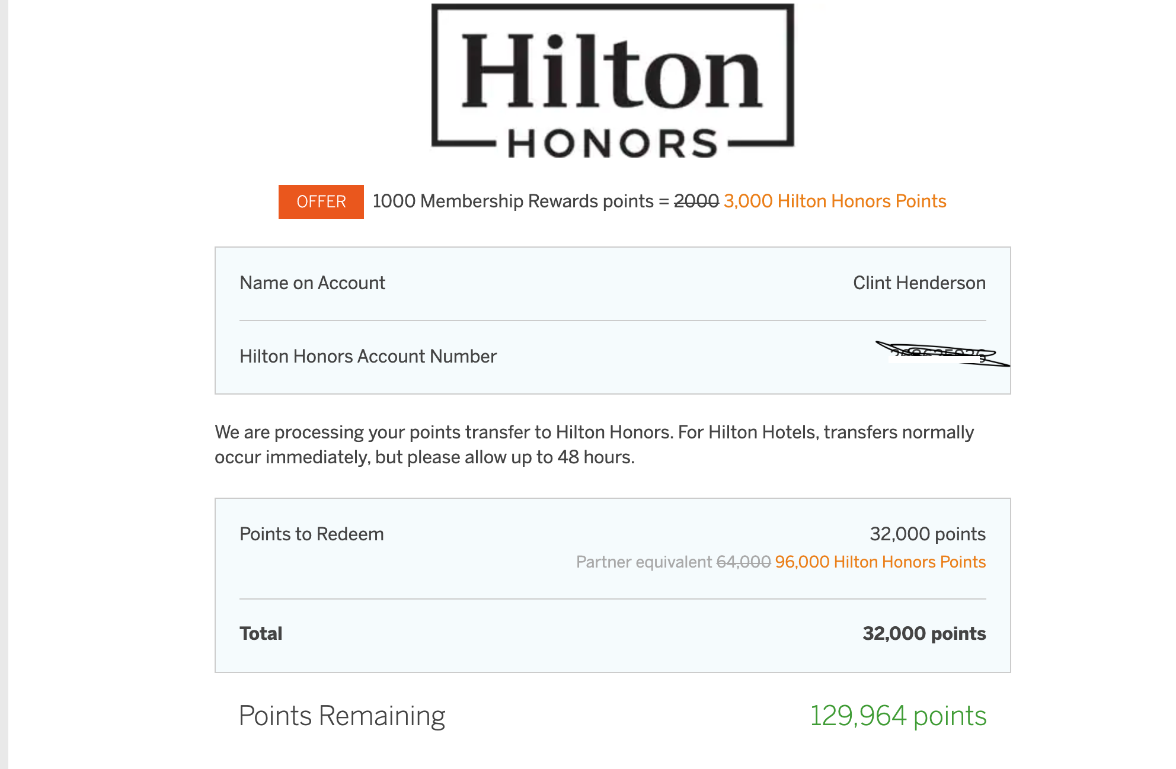
Task: Click the non-bold 32,000 points redeem value
Action: coord(927,534)
